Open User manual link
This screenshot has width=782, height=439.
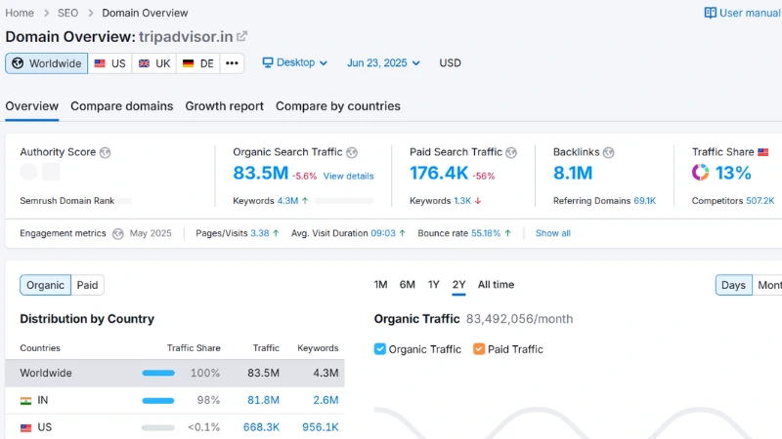pos(743,13)
